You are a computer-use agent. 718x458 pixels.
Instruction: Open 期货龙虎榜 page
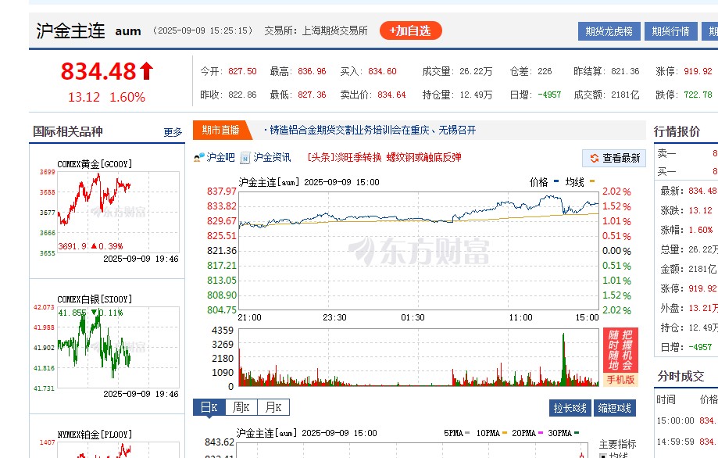click(609, 31)
